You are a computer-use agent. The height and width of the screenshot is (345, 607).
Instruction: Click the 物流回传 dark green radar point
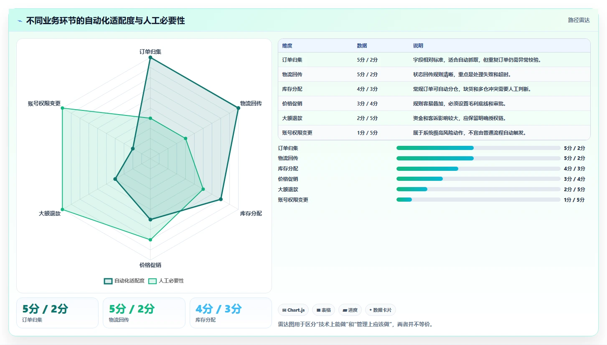[238, 108]
